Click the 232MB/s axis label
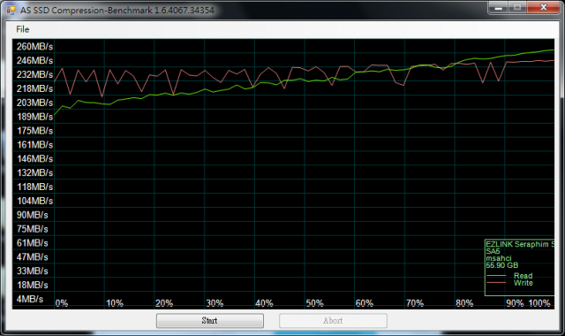 pyautogui.click(x=34, y=74)
